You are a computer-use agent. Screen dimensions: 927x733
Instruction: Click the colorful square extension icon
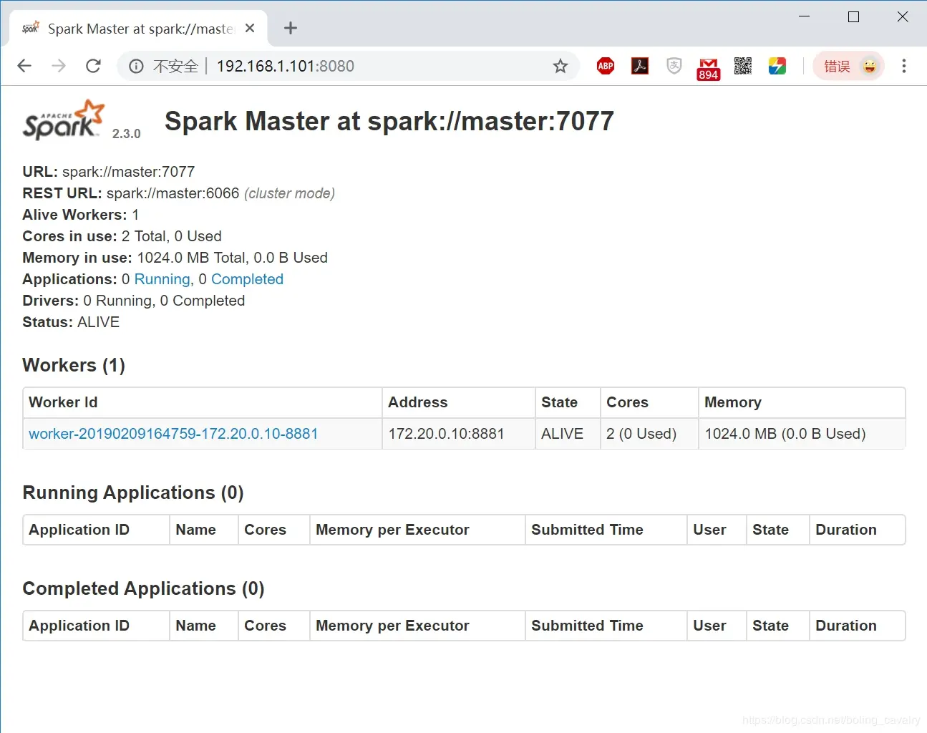tap(777, 66)
